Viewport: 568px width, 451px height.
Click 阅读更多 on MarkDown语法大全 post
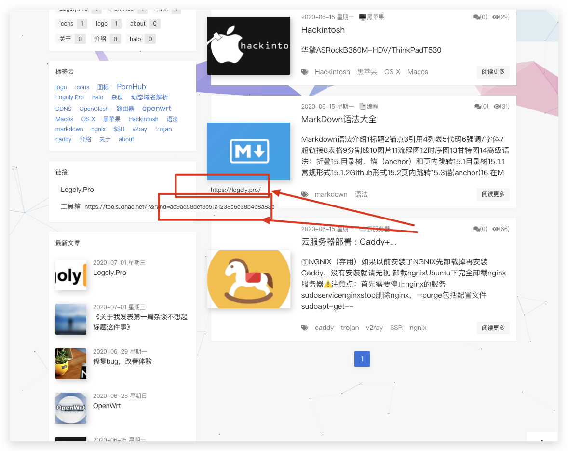pos(493,194)
